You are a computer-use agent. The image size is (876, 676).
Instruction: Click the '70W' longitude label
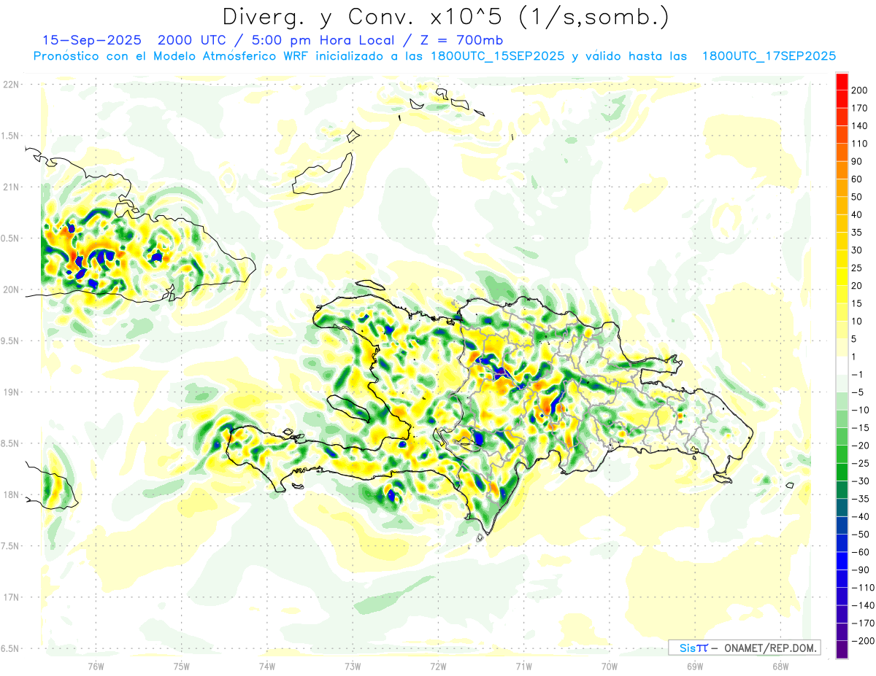pos(610,666)
